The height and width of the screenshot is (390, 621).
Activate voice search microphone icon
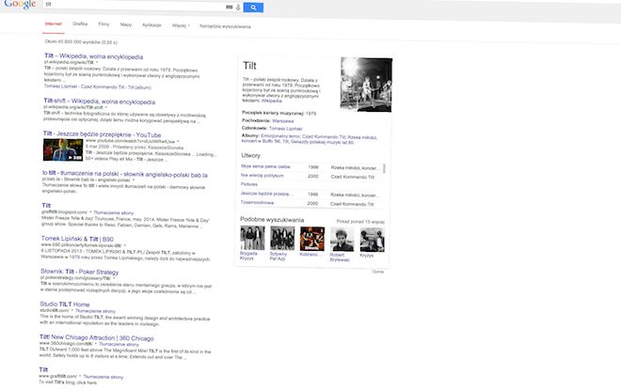pyautogui.click(x=238, y=8)
